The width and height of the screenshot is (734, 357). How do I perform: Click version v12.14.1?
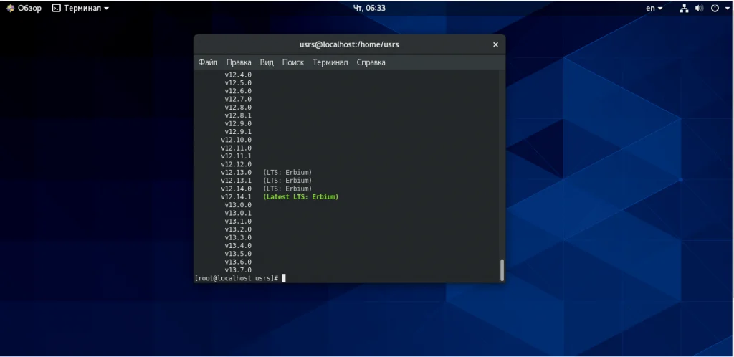point(237,197)
